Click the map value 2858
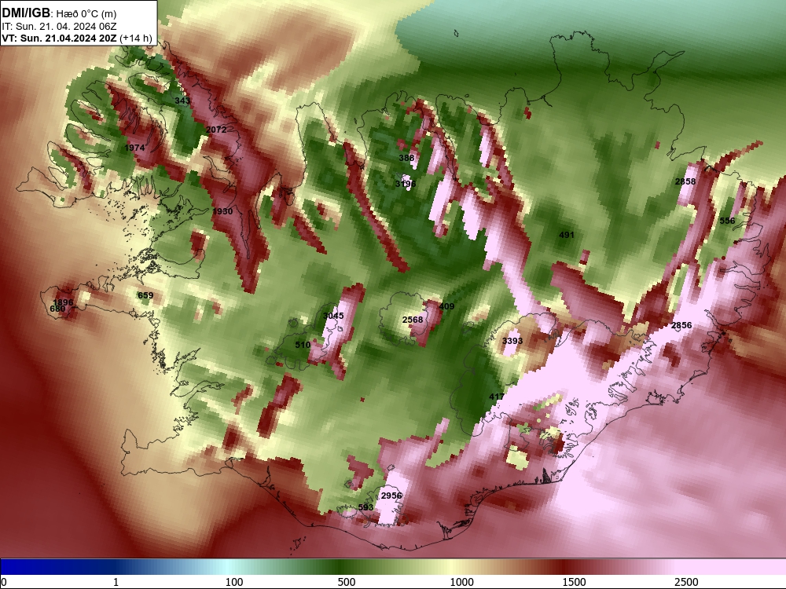Image resolution: width=786 pixels, height=589 pixels. pos(685,181)
